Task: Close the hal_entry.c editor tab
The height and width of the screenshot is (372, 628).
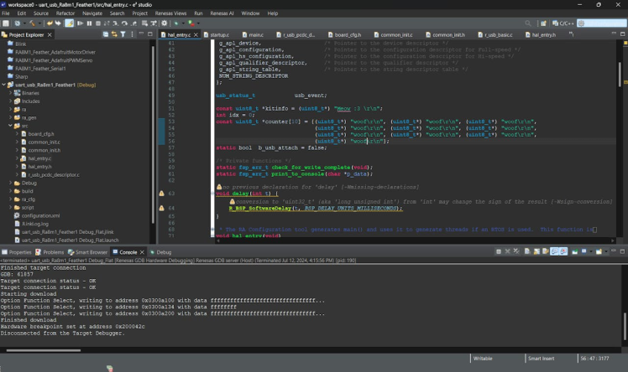Action: tap(197, 34)
